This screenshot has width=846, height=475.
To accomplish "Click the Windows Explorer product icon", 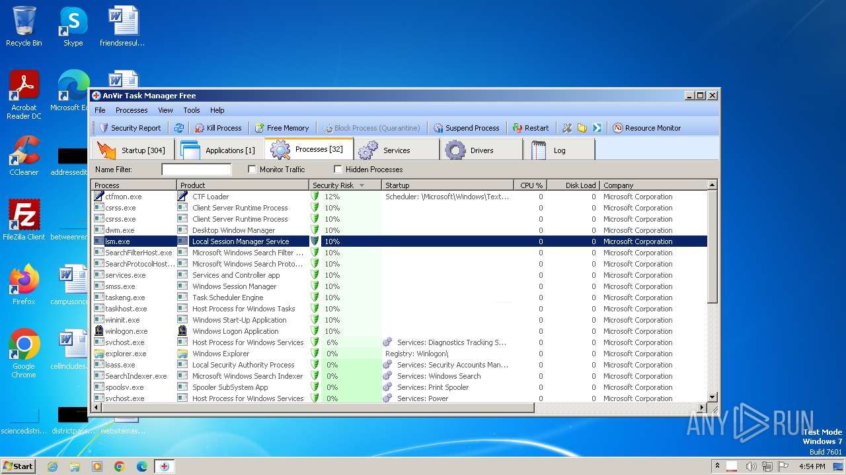I will click(182, 354).
